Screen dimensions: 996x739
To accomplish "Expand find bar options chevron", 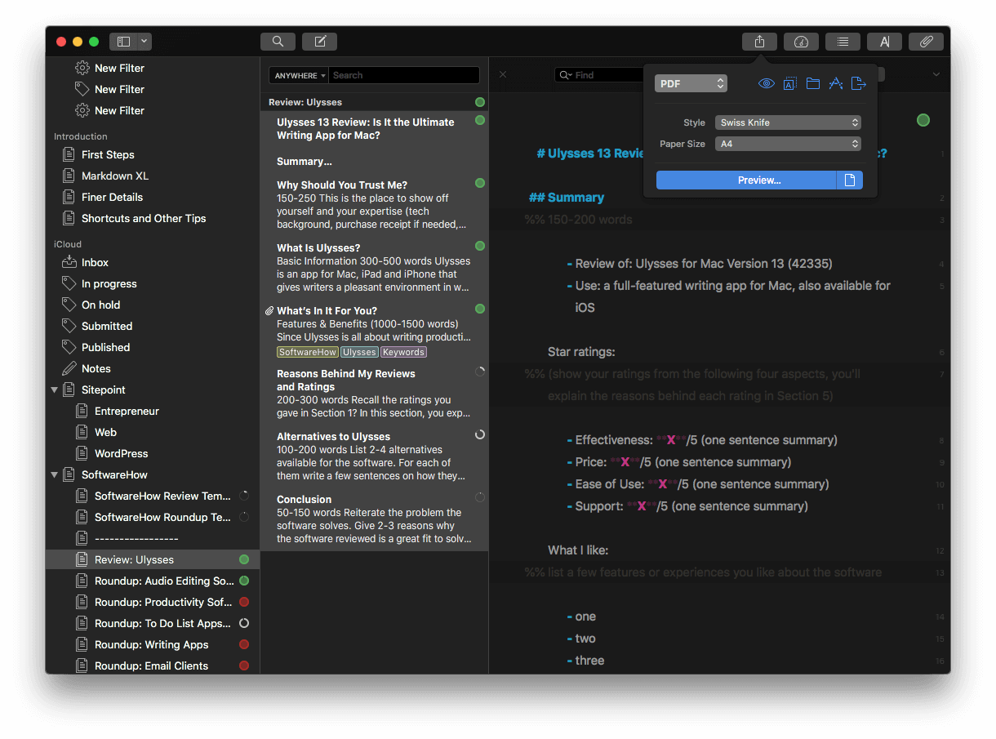I will click(x=936, y=75).
